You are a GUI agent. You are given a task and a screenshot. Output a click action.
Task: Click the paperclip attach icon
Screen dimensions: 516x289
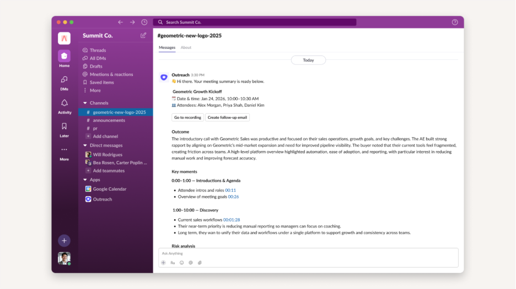coord(200,263)
